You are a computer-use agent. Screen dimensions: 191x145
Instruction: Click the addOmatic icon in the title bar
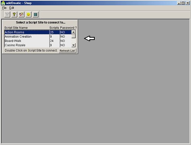[3, 3]
